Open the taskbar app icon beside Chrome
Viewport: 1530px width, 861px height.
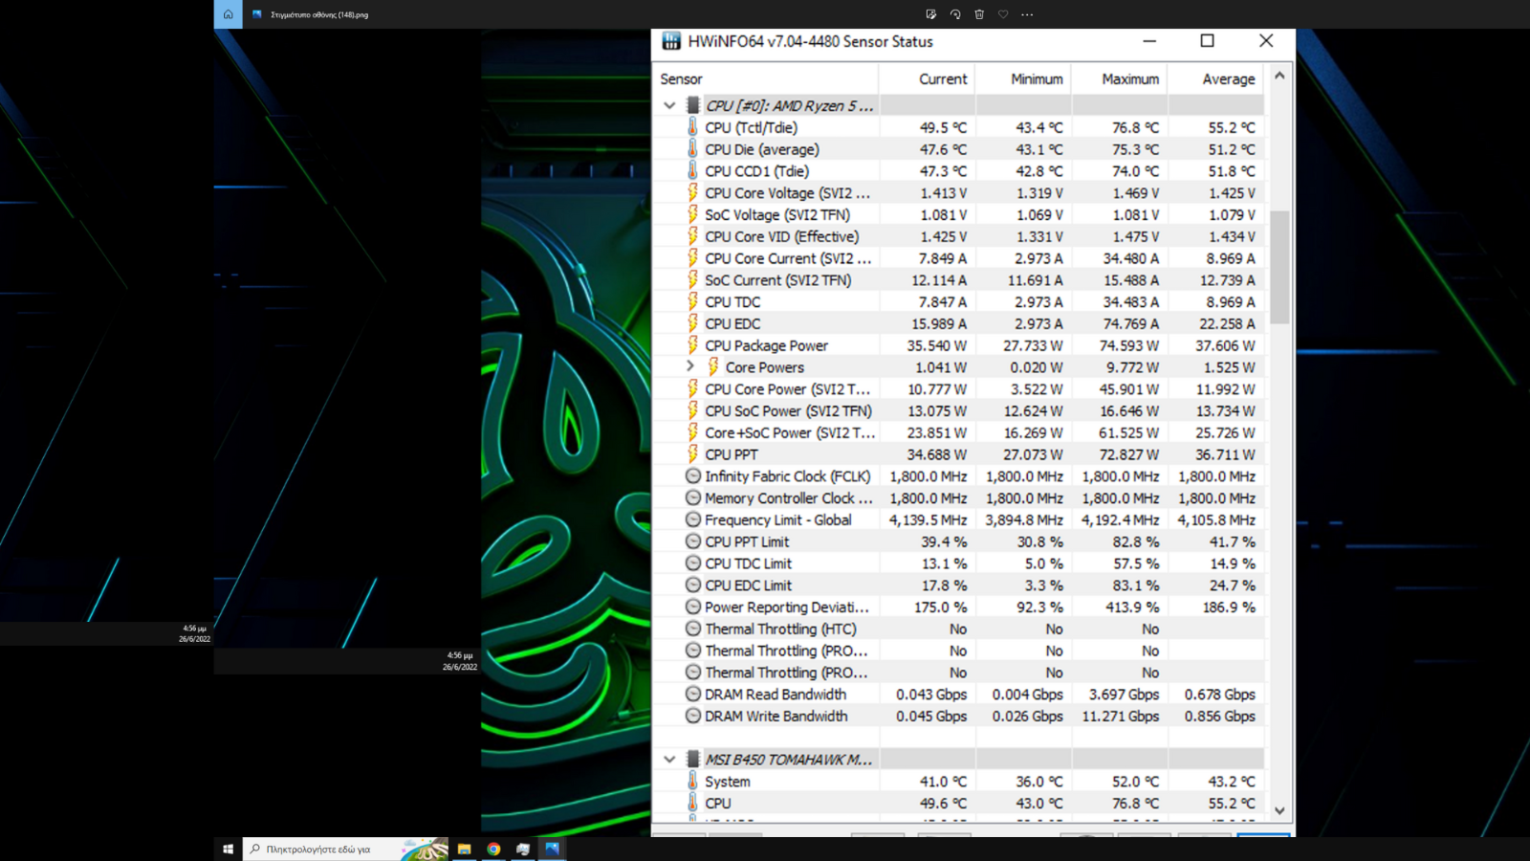523,849
